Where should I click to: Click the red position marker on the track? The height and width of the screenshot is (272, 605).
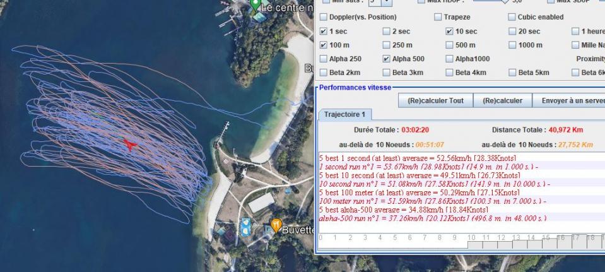(130, 145)
